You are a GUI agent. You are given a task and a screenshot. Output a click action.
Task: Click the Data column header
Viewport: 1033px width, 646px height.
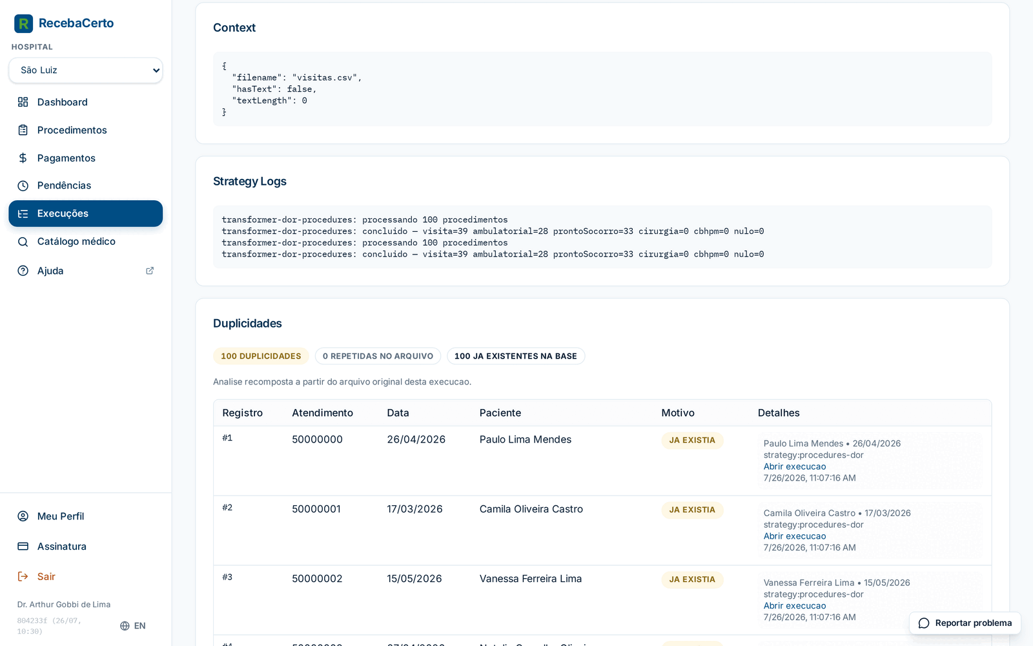(x=398, y=413)
